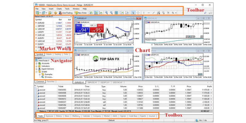Switch to the GBPUSD,H1 chart tab
The width and height of the screenshot is (246, 123).
(x=92, y=82)
